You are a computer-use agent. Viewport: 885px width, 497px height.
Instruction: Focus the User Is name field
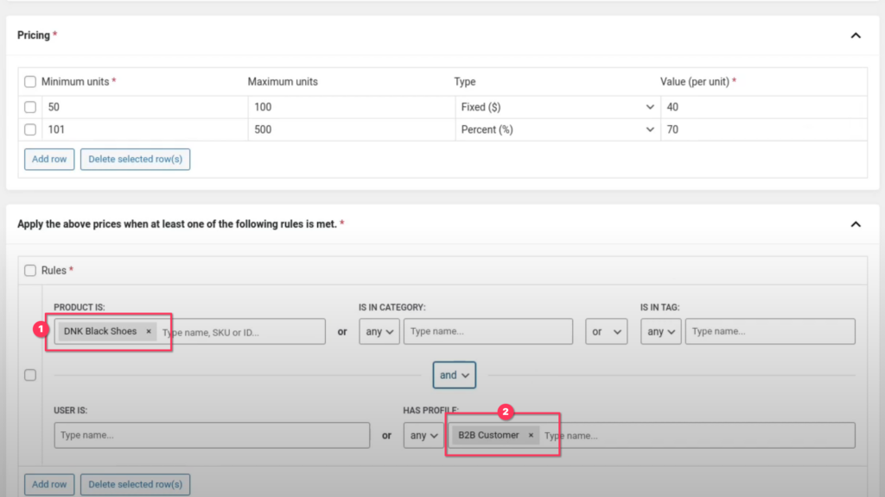pyautogui.click(x=212, y=436)
